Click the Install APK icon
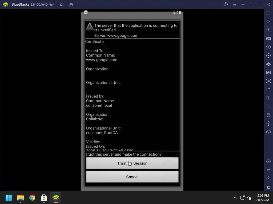Image resolution: width=273 pixels, height=204 pixels. 268,73
